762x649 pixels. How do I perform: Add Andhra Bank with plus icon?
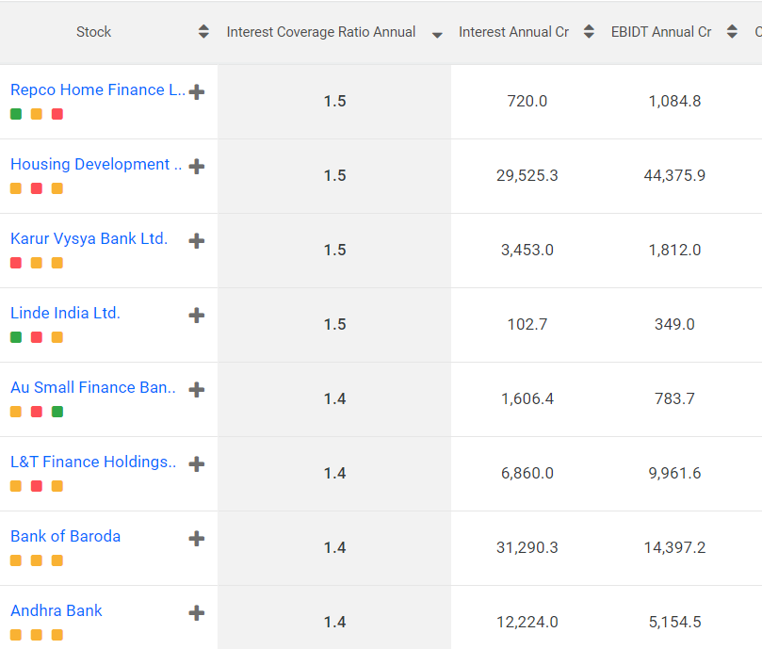click(x=196, y=612)
